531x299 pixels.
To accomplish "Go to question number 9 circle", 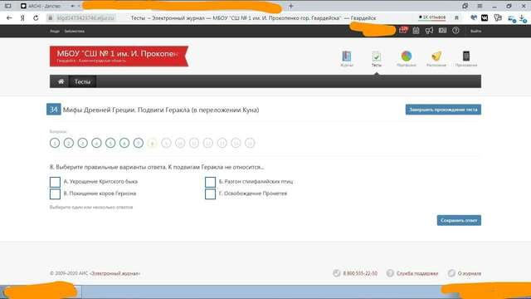I will pos(166,143).
